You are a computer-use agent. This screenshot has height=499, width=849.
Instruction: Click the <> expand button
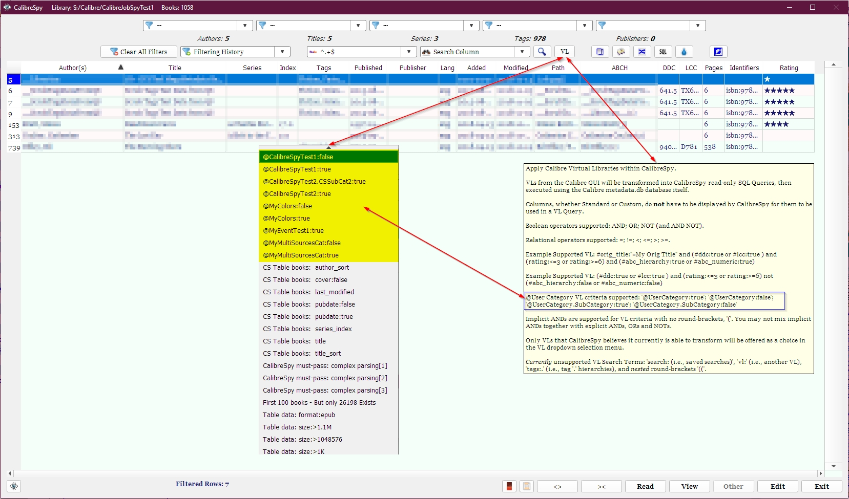[x=557, y=486]
